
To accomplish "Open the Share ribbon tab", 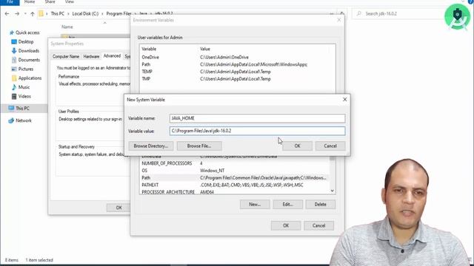I will click(x=50, y=1).
